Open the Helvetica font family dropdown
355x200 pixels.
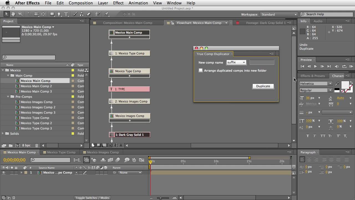click(316, 84)
